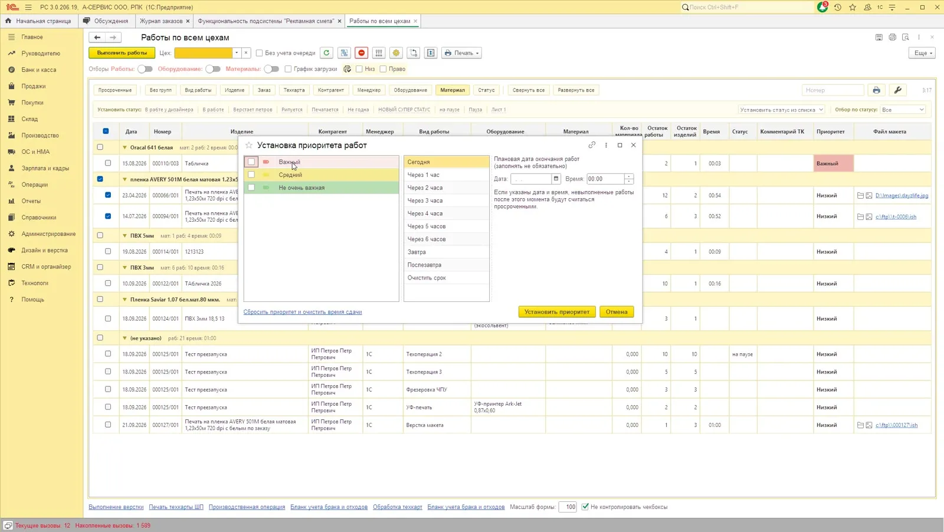Click the hamburger menu icon in the title bar
This screenshot has width=944, height=532.
28,7
